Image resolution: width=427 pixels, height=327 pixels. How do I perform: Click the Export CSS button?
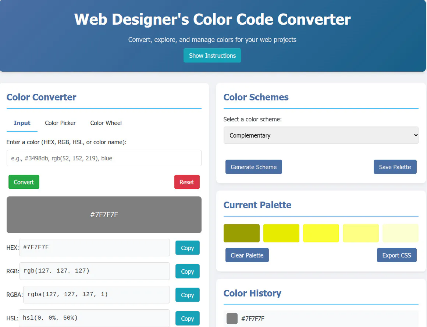coord(396,255)
